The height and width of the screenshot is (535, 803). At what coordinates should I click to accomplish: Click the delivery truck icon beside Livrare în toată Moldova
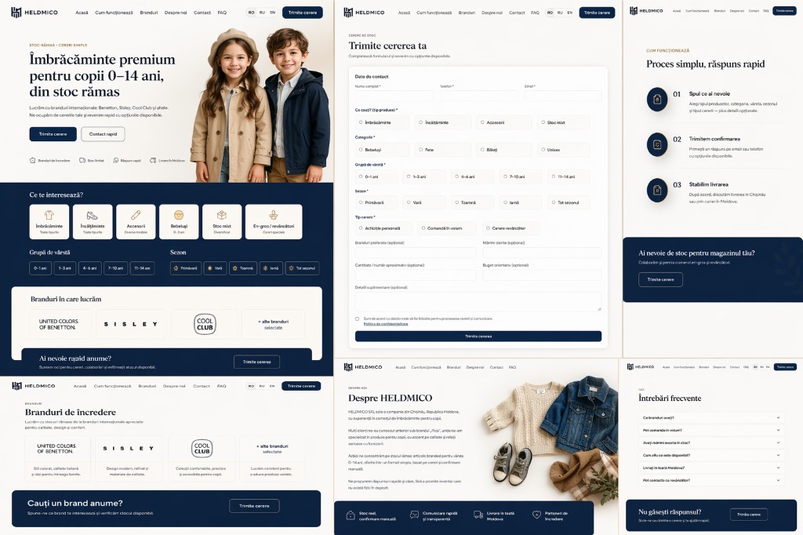pyautogui.click(x=478, y=515)
